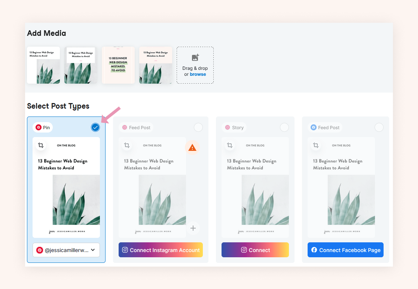Click the warning icon on the Instagram Feed Post

coord(192,147)
